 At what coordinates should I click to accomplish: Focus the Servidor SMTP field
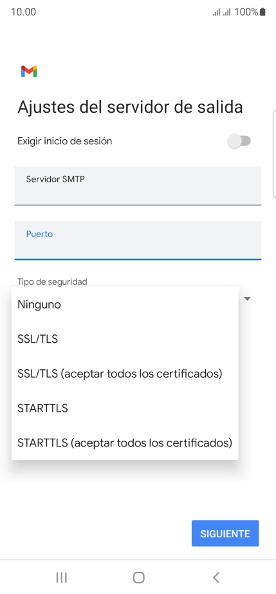click(x=138, y=186)
